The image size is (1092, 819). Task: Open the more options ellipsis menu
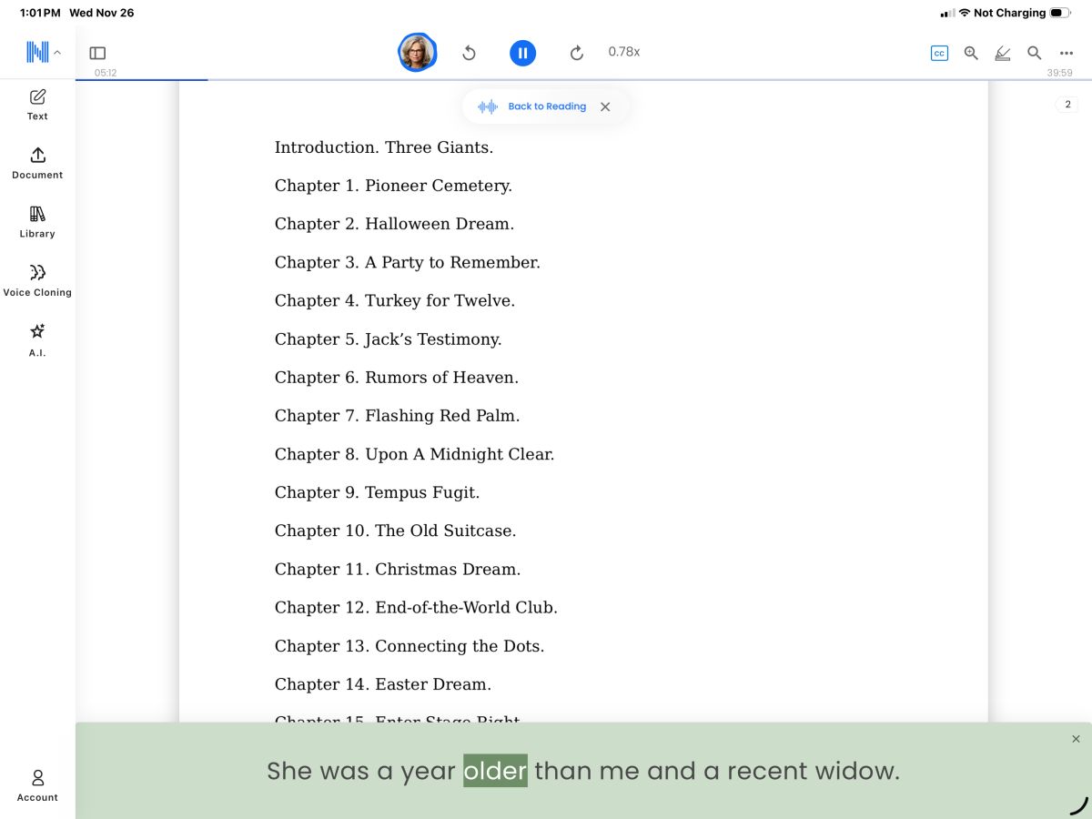(1067, 53)
